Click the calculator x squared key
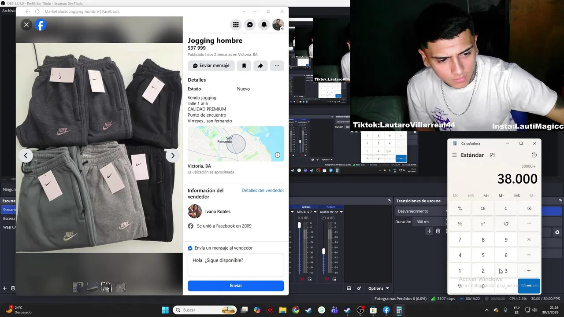This screenshot has width=564, height=317. click(483, 224)
